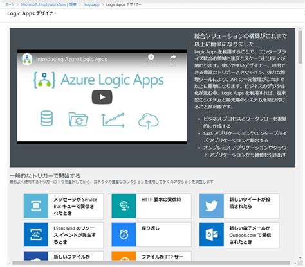Viewport: 305px width, 267px height.
Task: Go to ホーム in the breadcrumb
Action: (10, 4)
